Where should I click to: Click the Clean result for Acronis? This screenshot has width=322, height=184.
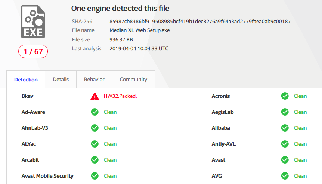[300, 96]
